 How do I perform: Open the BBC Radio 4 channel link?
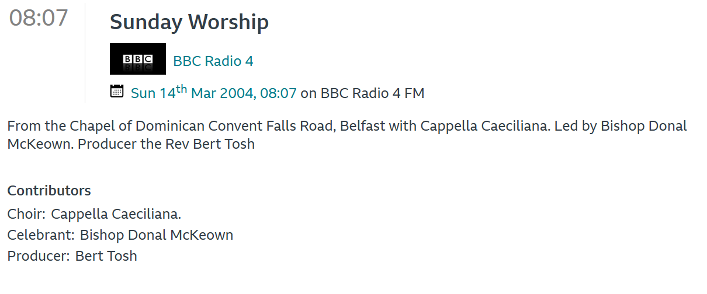point(213,61)
